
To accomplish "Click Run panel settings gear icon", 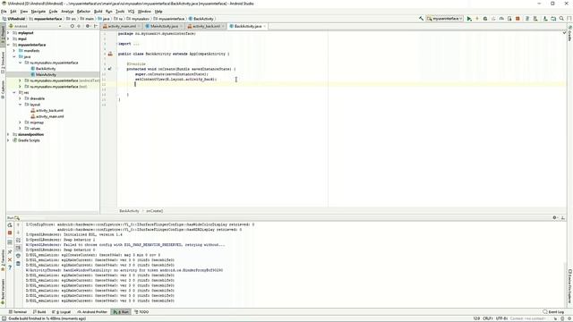I will 555,217.
